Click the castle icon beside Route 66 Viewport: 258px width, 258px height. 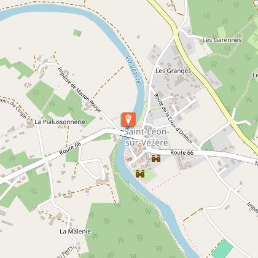coord(156,158)
